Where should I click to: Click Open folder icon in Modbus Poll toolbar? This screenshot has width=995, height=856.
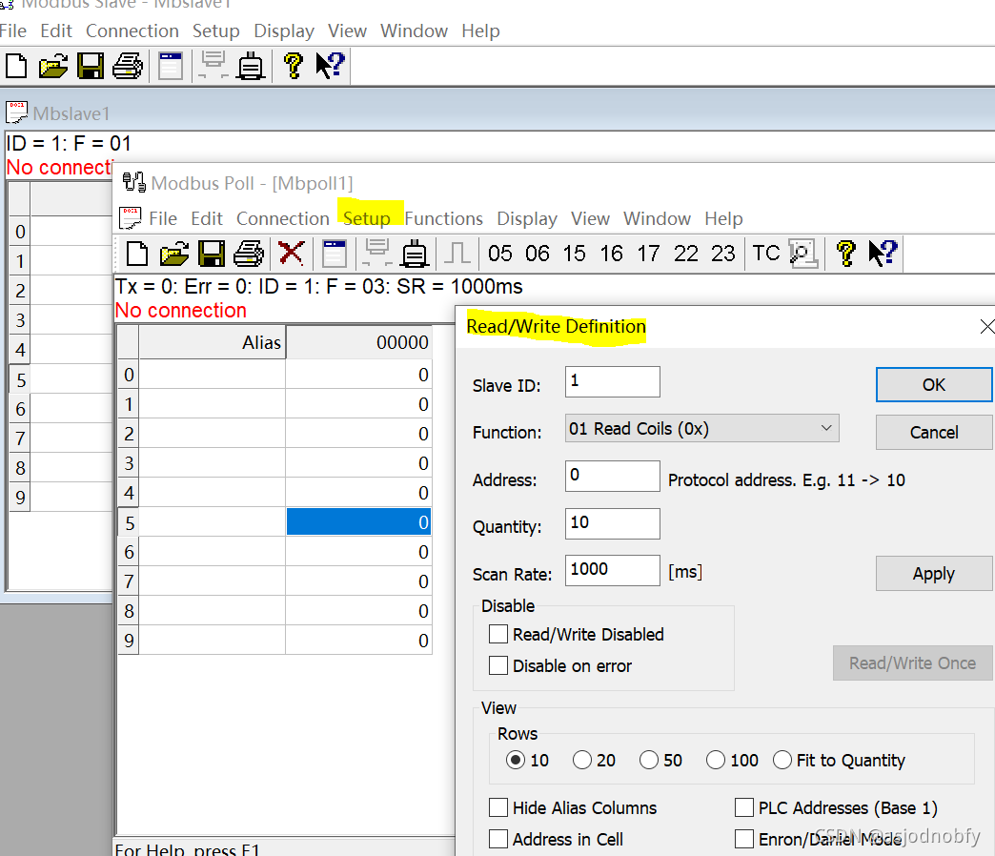(174, 254)
